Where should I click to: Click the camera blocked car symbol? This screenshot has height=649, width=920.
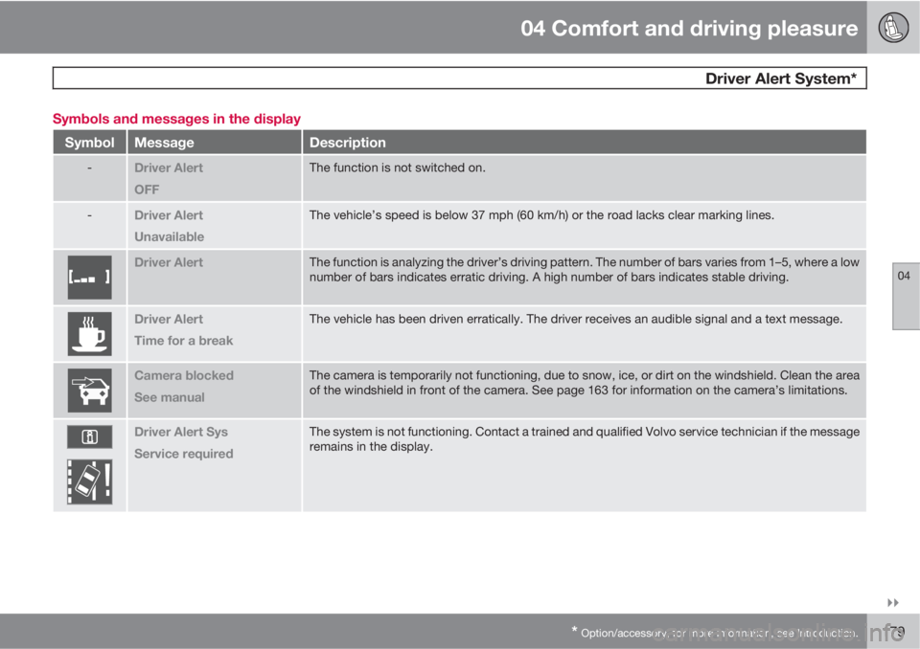[89, 391]
